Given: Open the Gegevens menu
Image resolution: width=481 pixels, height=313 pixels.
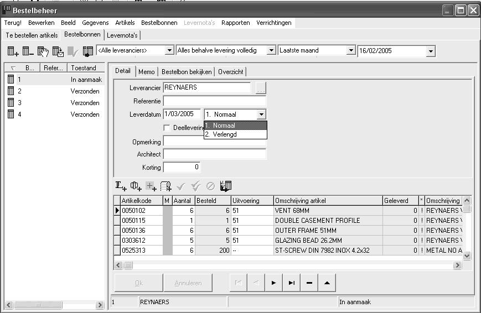Looking at the screenshot, I should click(95, 23).
